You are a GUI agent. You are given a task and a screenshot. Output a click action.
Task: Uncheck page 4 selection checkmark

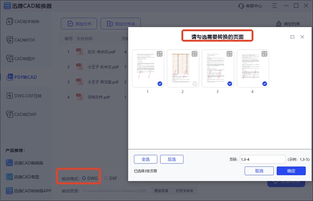tap(265, 84)
